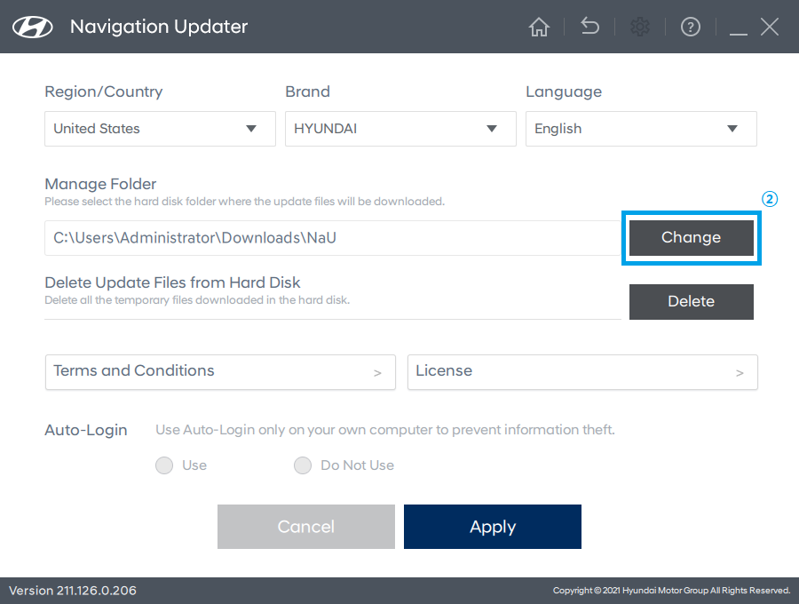Open Terms and Conditions
The width and height of the screenshot is (799, 604).
(220, 371)
